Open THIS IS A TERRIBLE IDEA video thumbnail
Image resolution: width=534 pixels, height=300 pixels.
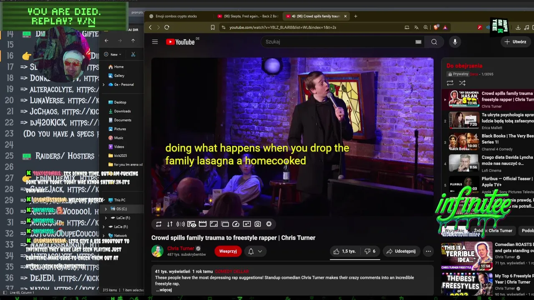(466, 256)
